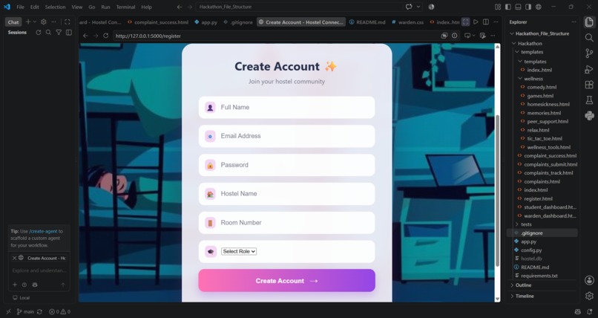
Task: Search chat sessions with magnifier icon
Action: [x=48, y=33]
